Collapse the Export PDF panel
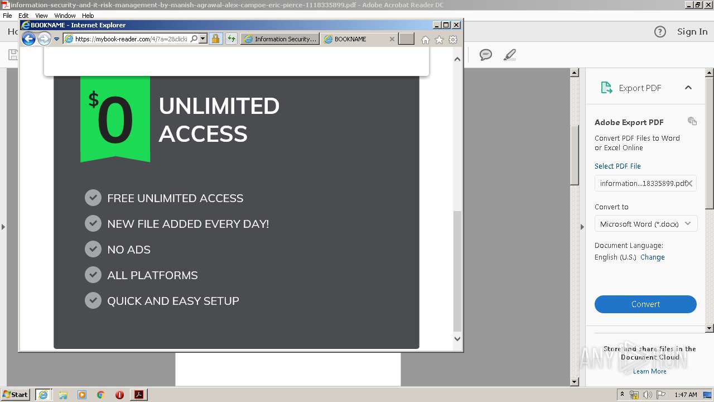 pyautogui.click(x=688, y=88)
